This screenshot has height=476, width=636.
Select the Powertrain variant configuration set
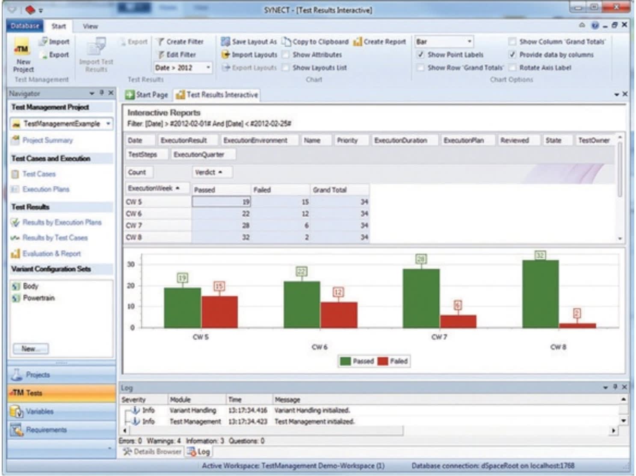pyautogui.click(x=38, y=298)
